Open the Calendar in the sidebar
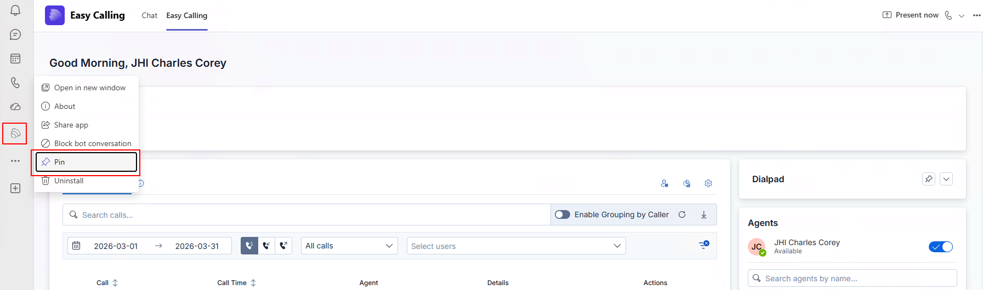This screenshot has height=290, width=983. tap(15, 59)
